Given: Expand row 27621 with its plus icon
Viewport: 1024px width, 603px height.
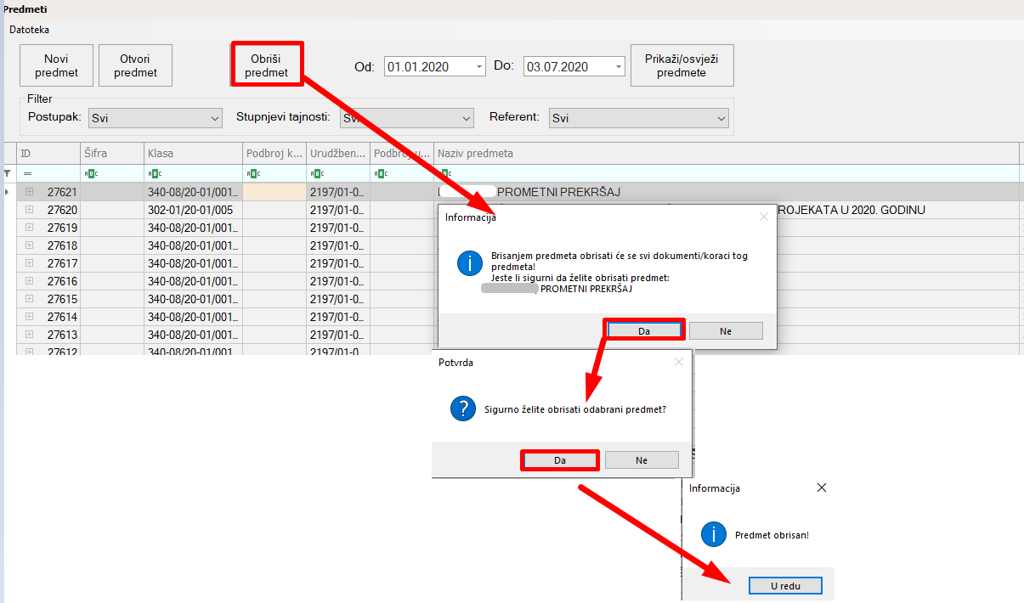Looking at the screenshot, I should point(29,192).
